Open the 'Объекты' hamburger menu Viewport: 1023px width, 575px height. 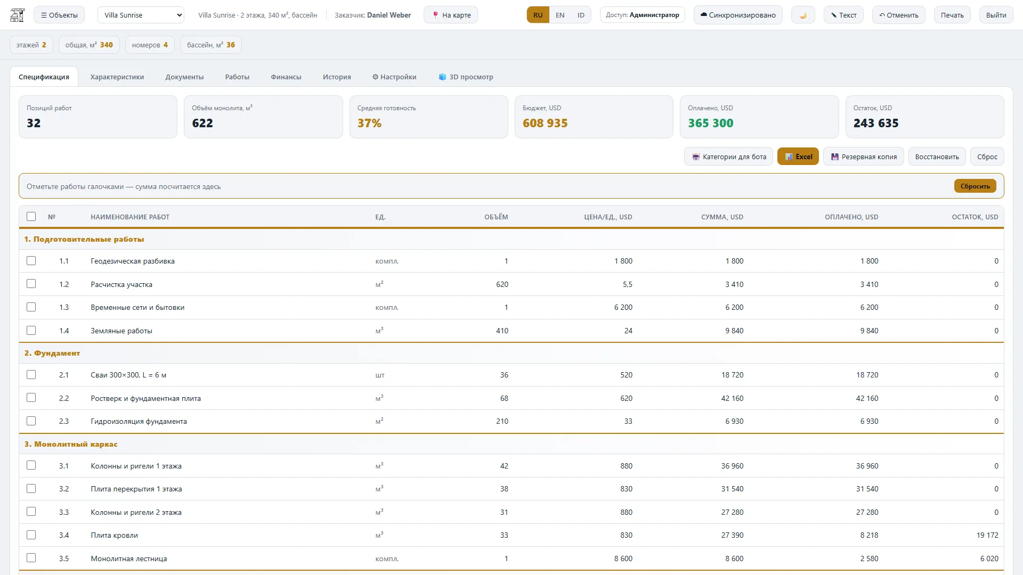click(x=59, y=15)
